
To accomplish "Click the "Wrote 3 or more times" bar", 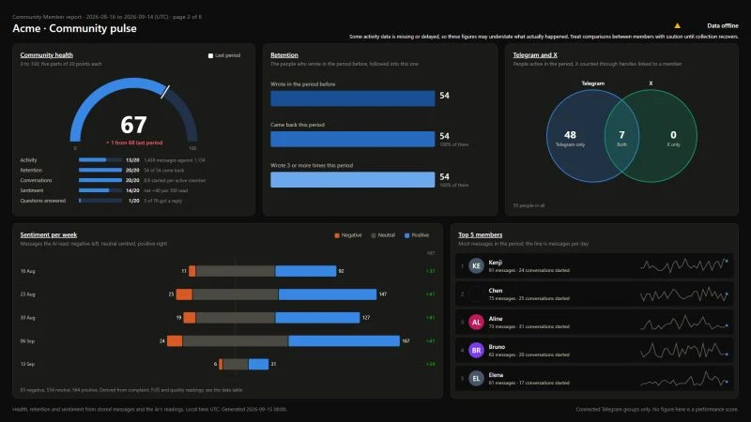I will tap(353, 180).
